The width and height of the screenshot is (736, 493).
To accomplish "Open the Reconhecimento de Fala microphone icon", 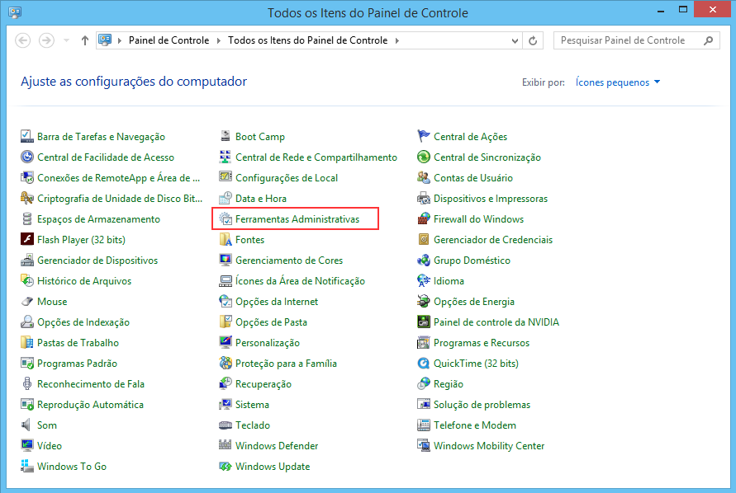I will (27, 384).
